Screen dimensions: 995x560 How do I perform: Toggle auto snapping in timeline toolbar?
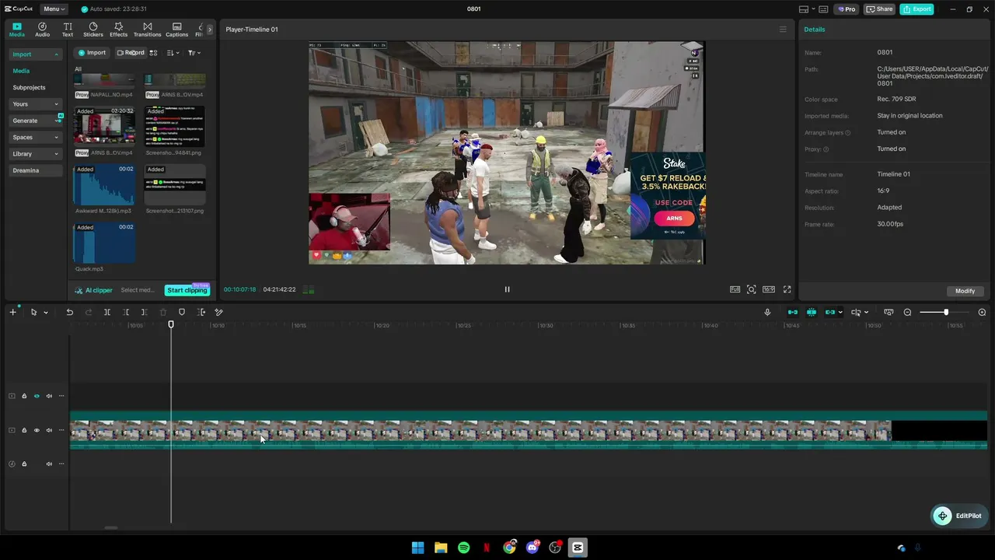811,312
